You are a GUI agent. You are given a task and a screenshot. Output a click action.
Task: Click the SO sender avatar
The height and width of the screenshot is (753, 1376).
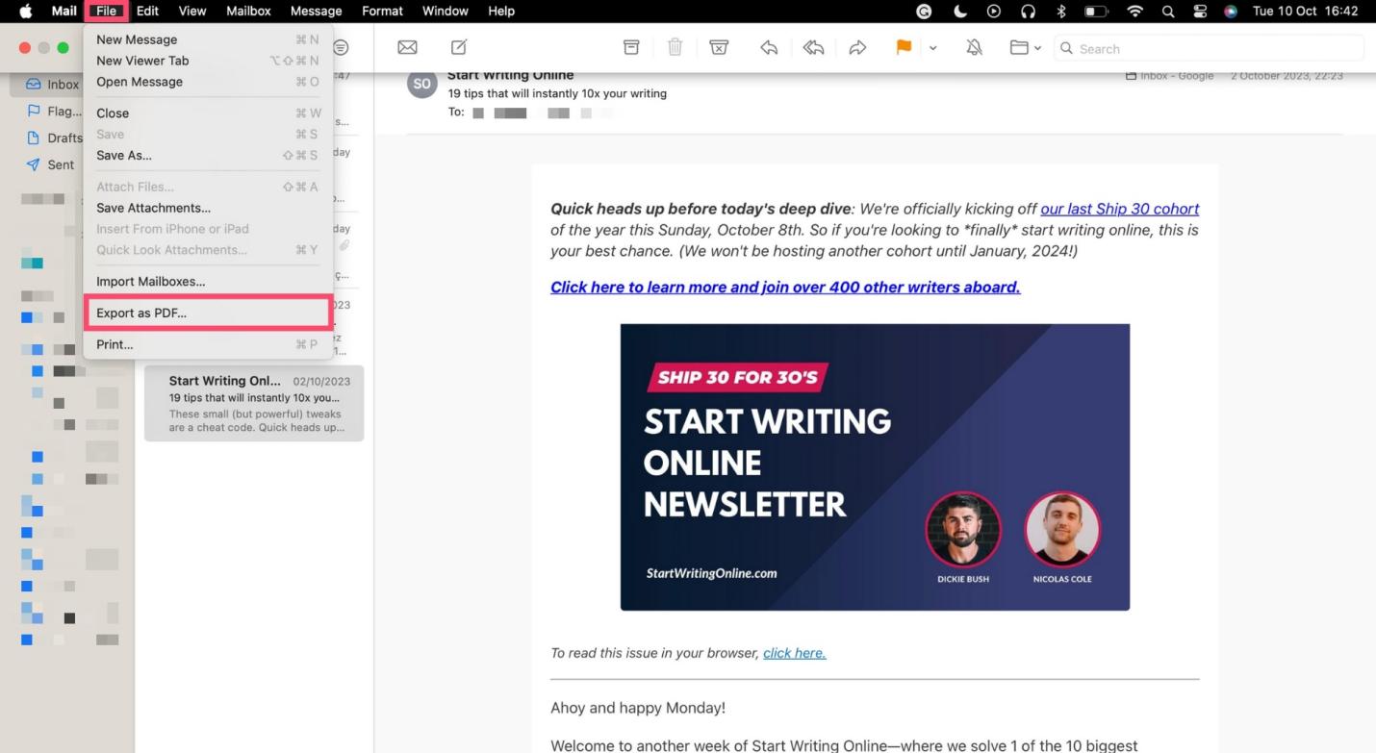tap(422, 84)
